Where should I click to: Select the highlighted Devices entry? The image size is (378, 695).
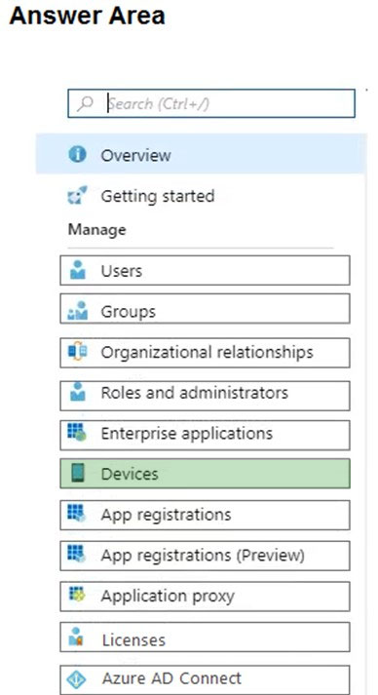tap(205, 474)
